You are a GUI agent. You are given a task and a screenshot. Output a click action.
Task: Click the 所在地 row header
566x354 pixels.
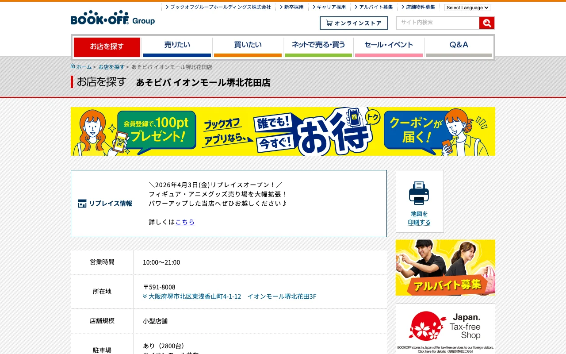tap(102, 292)
